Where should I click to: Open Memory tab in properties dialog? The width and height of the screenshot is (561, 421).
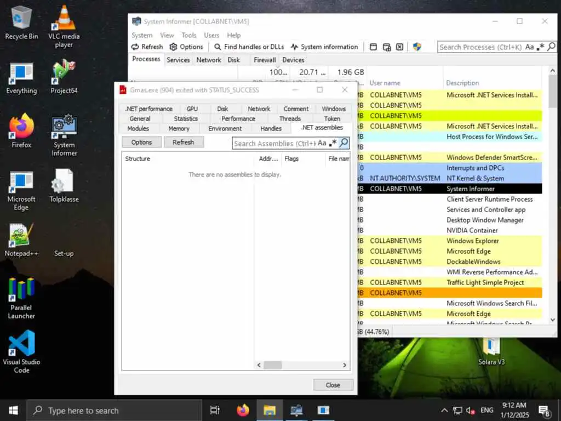tap(179, 128)
